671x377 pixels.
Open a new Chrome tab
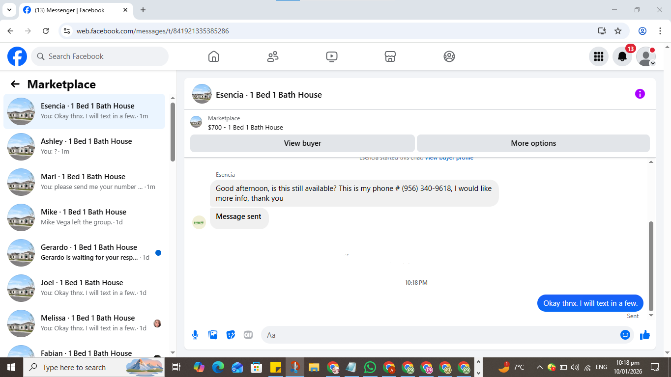pyautogui.click(x=143, y=10)
